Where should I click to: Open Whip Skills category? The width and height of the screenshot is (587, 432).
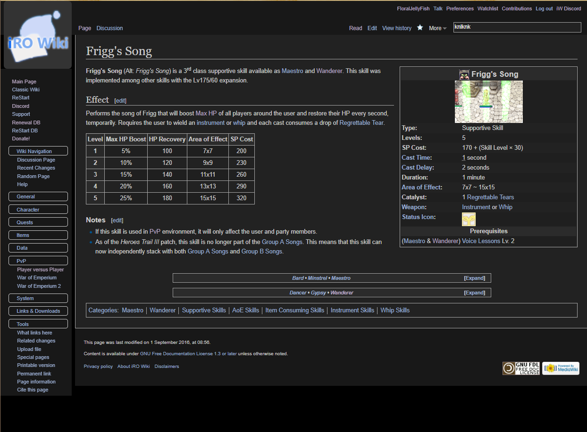(x=395, y=310)
